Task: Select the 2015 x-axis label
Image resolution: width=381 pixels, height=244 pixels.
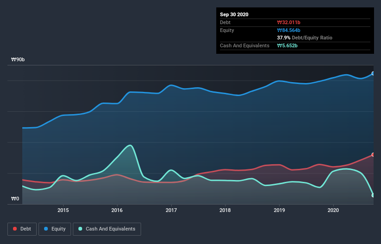Action: click(x=63, y=210)
